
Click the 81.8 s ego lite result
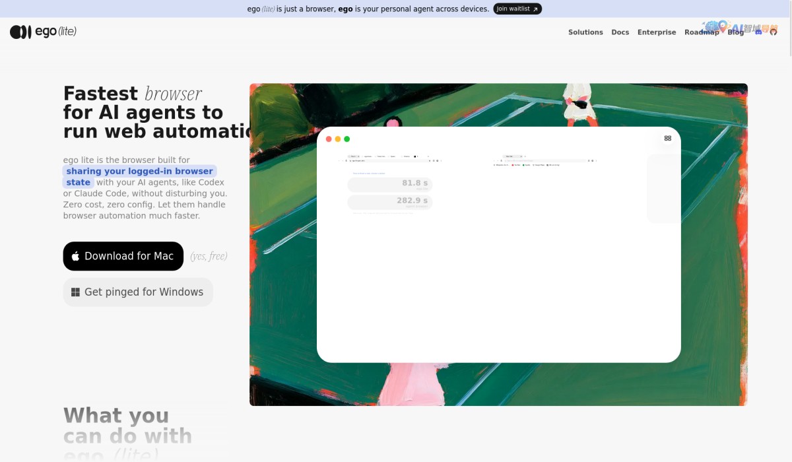tap(389, 184)
